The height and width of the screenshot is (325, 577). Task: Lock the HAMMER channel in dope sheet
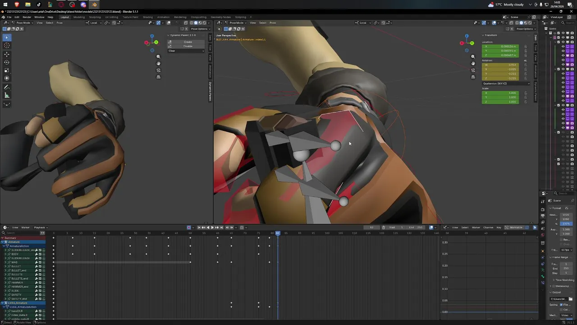tap(44, 283)
